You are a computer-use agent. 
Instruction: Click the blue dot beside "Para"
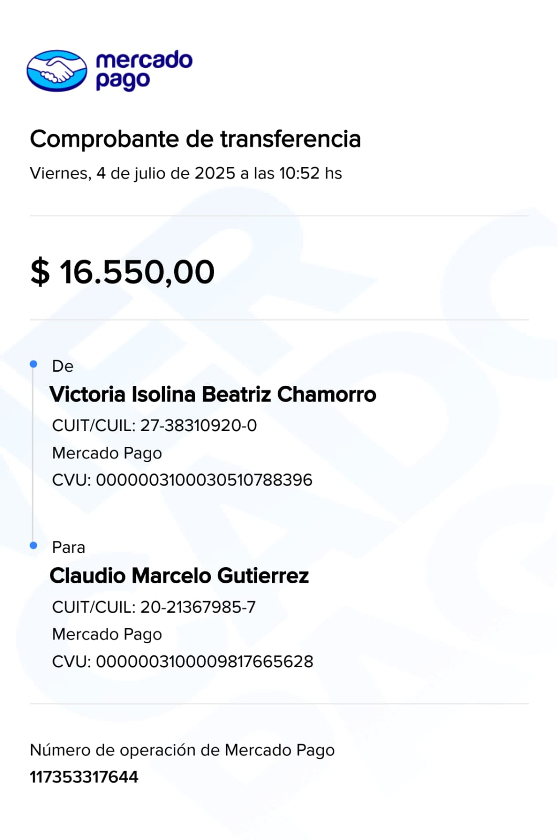click(34, 545)
